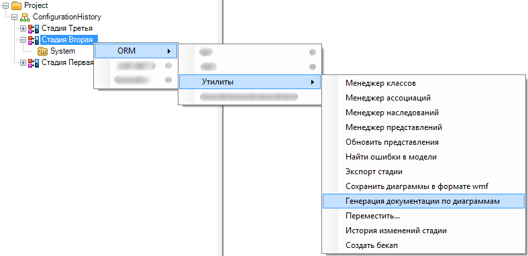Click the Project folder icon
Screen dimensions: 528x256
pyautogui.click(x=17, y=6)
